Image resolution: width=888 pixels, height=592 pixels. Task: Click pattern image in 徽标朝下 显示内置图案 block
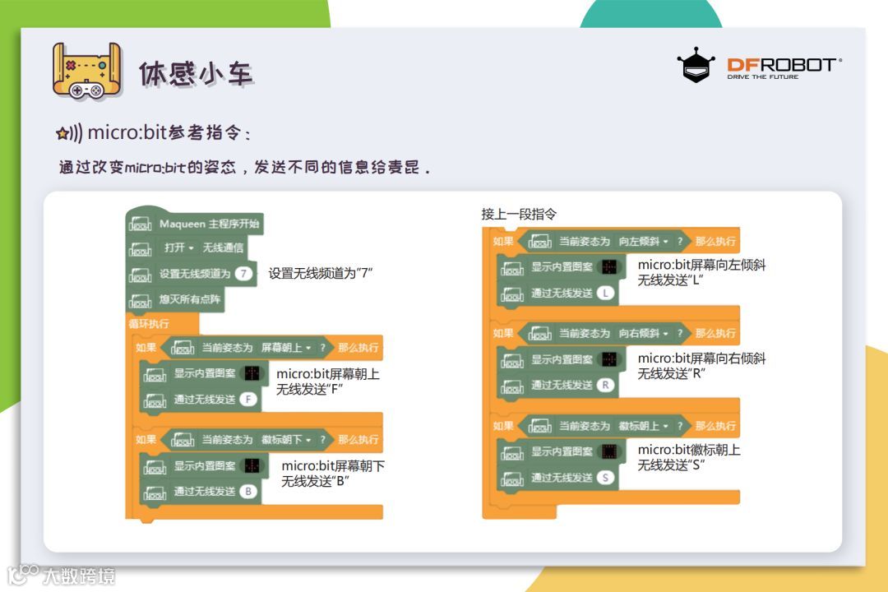[252, 465]
